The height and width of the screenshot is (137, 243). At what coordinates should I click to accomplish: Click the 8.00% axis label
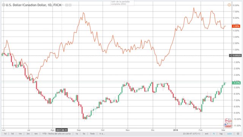[236, 5]
